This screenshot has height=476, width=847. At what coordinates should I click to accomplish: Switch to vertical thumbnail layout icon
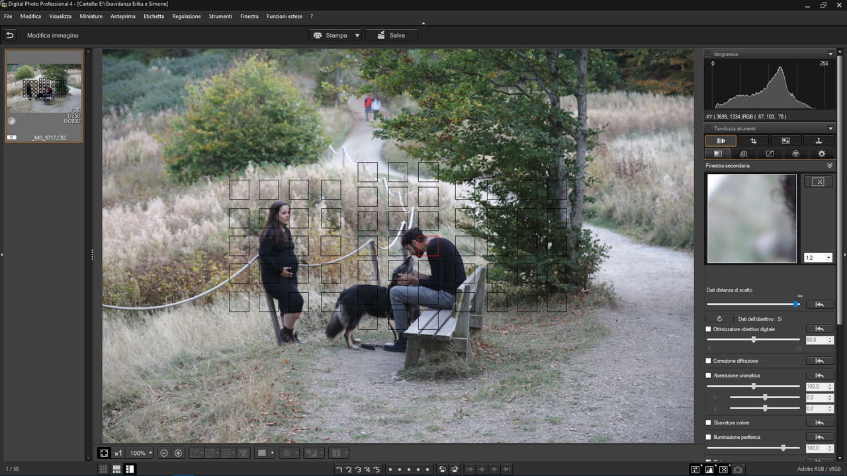130,469
